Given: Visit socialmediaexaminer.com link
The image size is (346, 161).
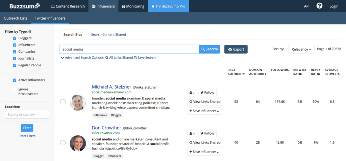Looking at the screenshot, I should pyautogui.click(x=112, y=92).
